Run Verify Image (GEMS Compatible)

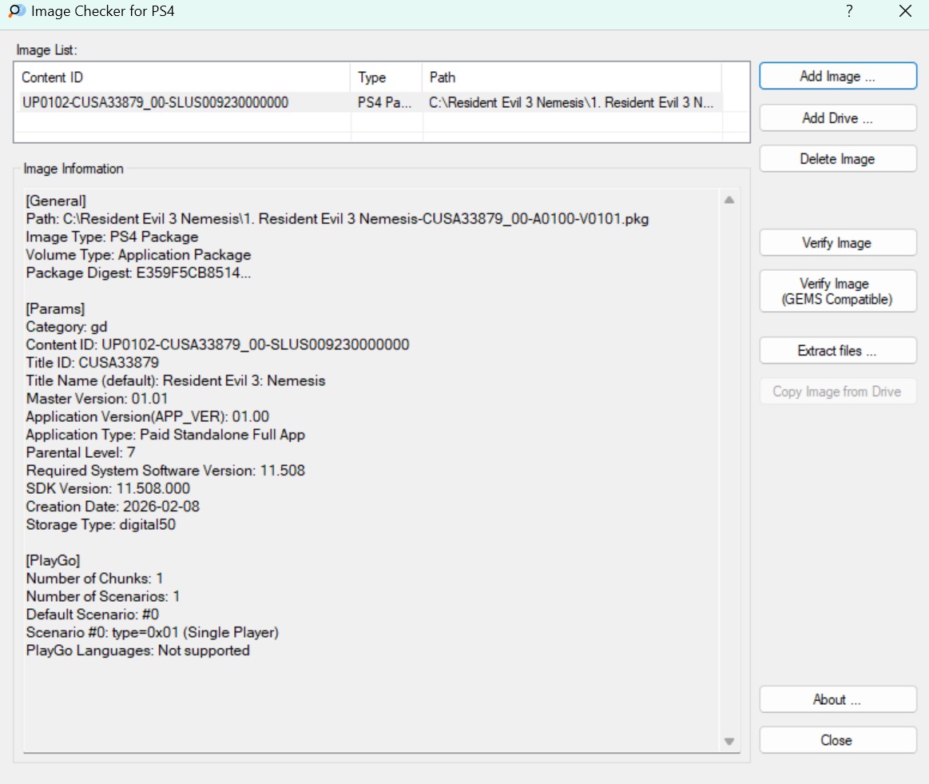coord(838,291)
